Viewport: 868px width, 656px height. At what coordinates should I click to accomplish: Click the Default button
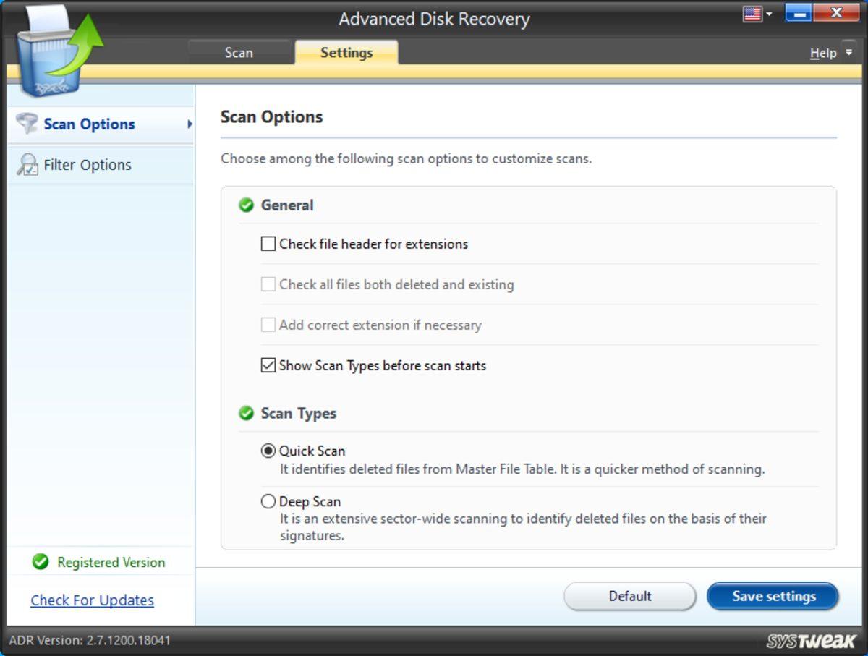click(x=629, y=596)
